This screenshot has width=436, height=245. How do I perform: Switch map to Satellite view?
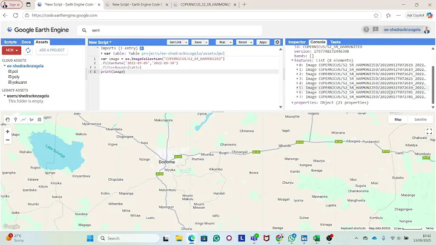tap(420, 119)
